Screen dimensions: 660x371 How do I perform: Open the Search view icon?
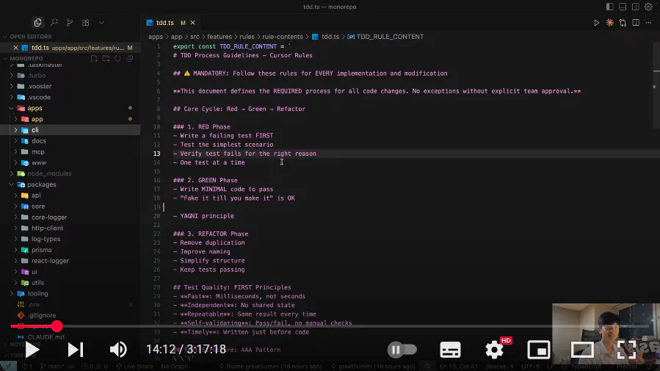(54, 23)
